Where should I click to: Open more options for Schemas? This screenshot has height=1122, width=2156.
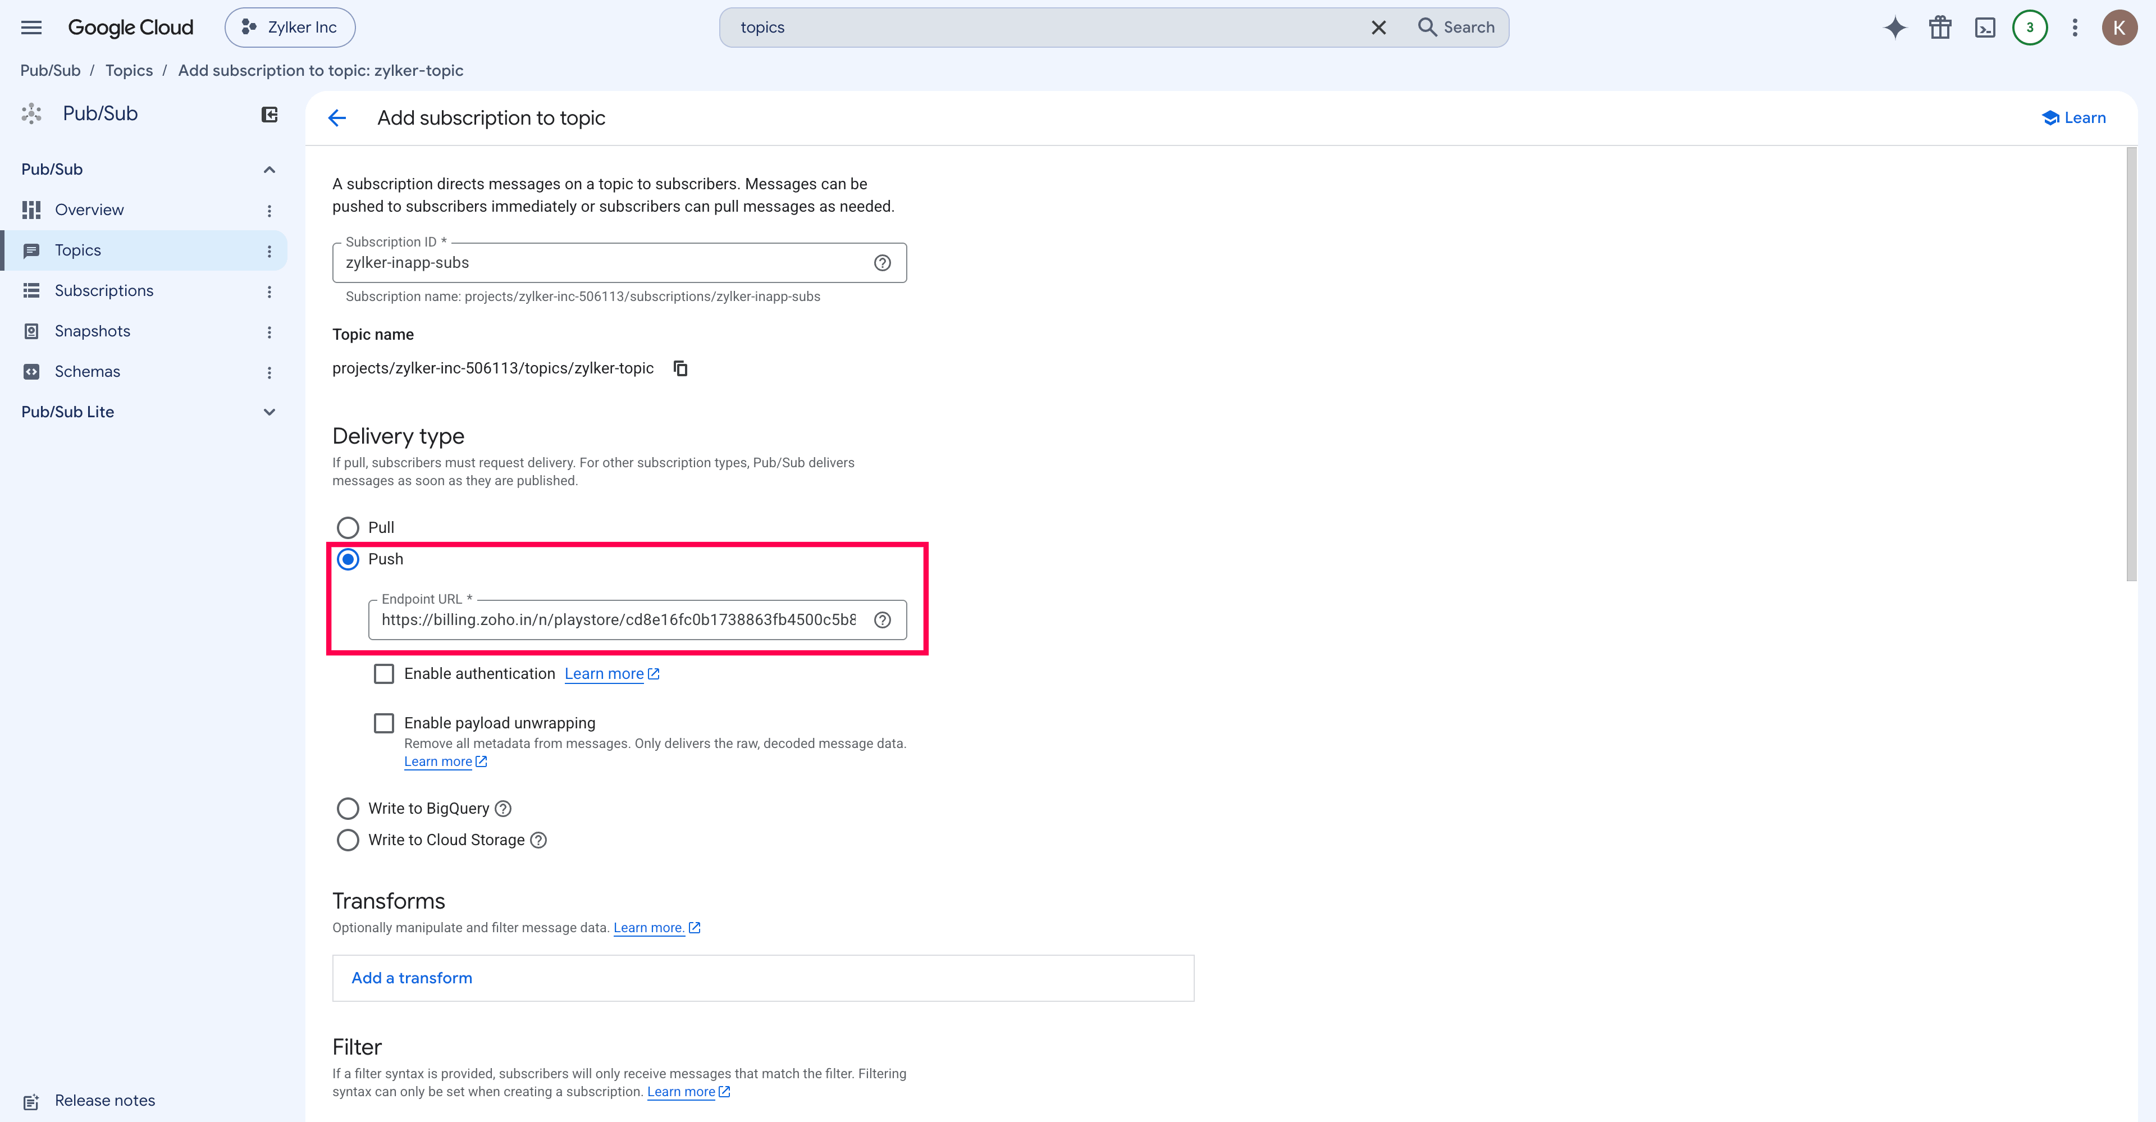pos(269,373)
